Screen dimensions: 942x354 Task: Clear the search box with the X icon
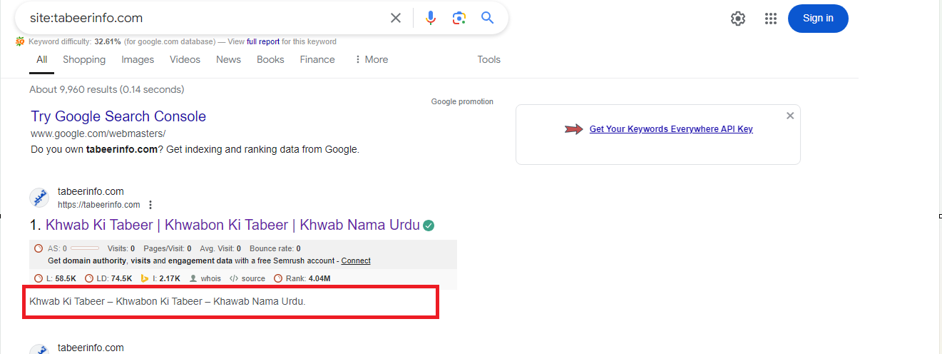tap(396, 18)
